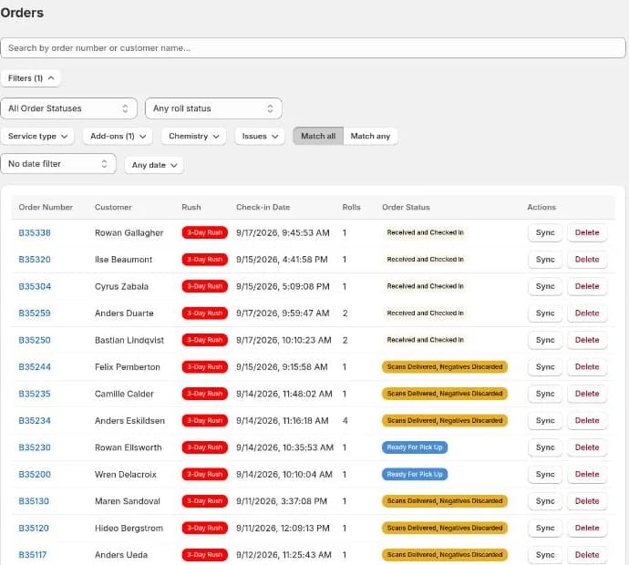Click the Order Status column header

pyautogui.click(x=406, y=207)
